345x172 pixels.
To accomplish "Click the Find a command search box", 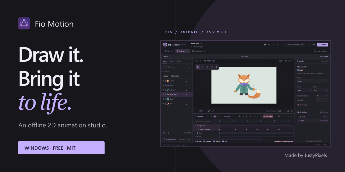I will [294, 45].
